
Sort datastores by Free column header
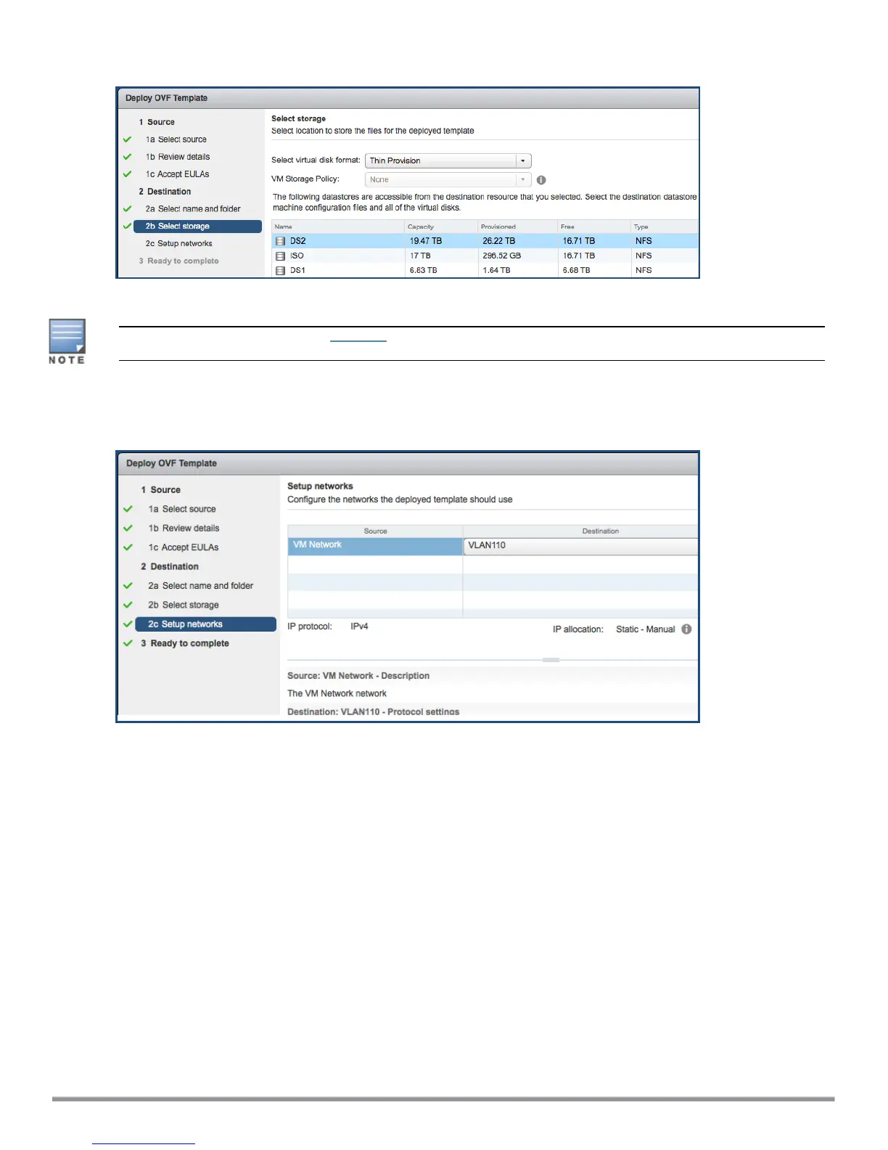click(x=594, y=227)
